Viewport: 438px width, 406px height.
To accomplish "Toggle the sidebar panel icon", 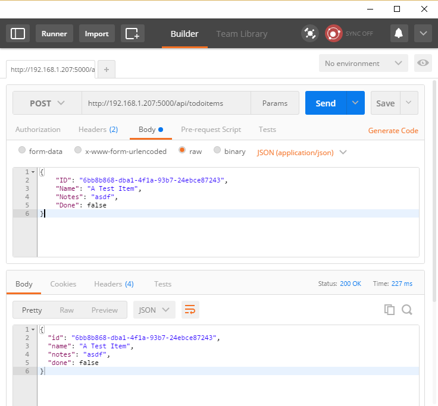I will 18,33.
